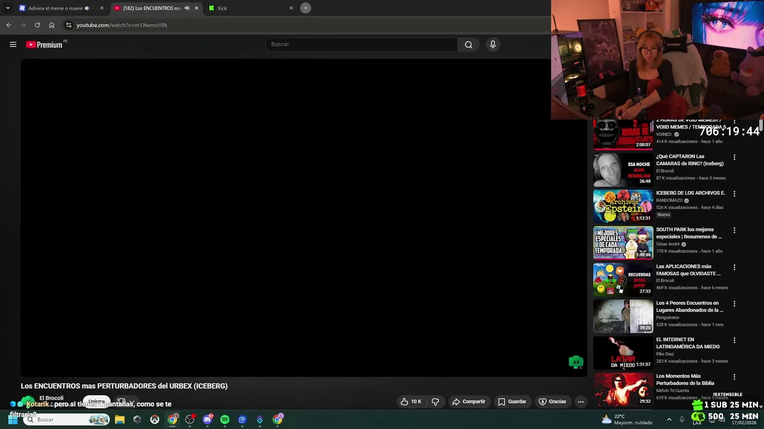Viewport: 764px width, 429px height.
Task: Open options menu for VOID MEMES video
Action: 734,122
